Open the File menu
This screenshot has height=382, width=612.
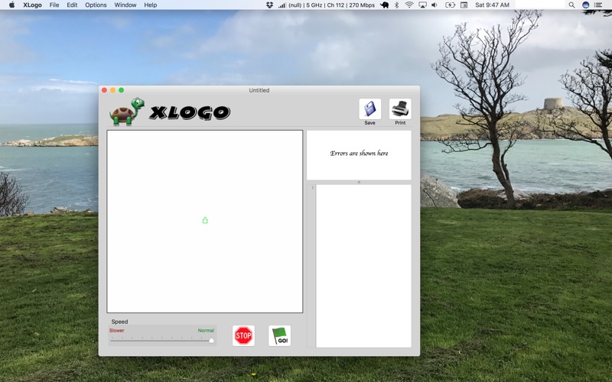click(x=54, y=5)
